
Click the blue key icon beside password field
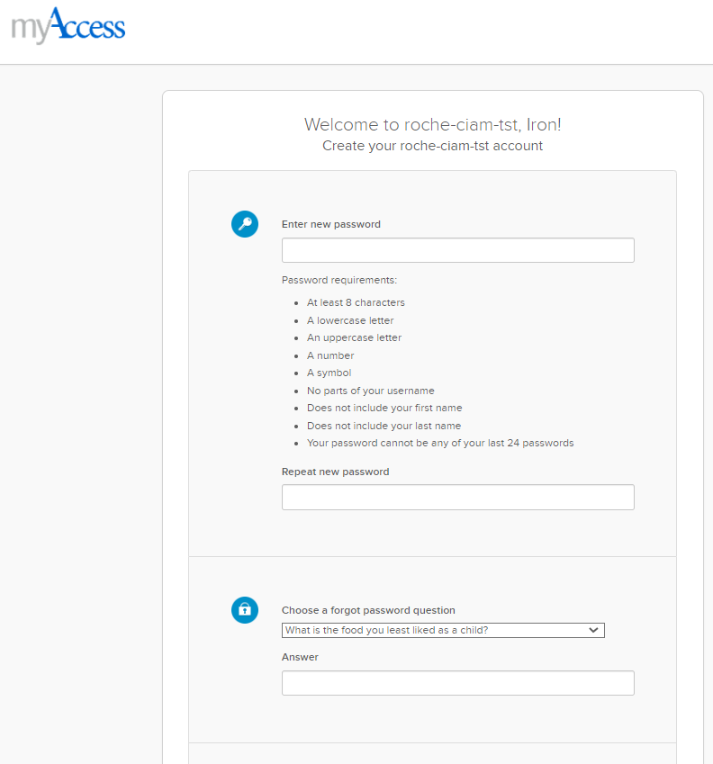pos(245,224)
